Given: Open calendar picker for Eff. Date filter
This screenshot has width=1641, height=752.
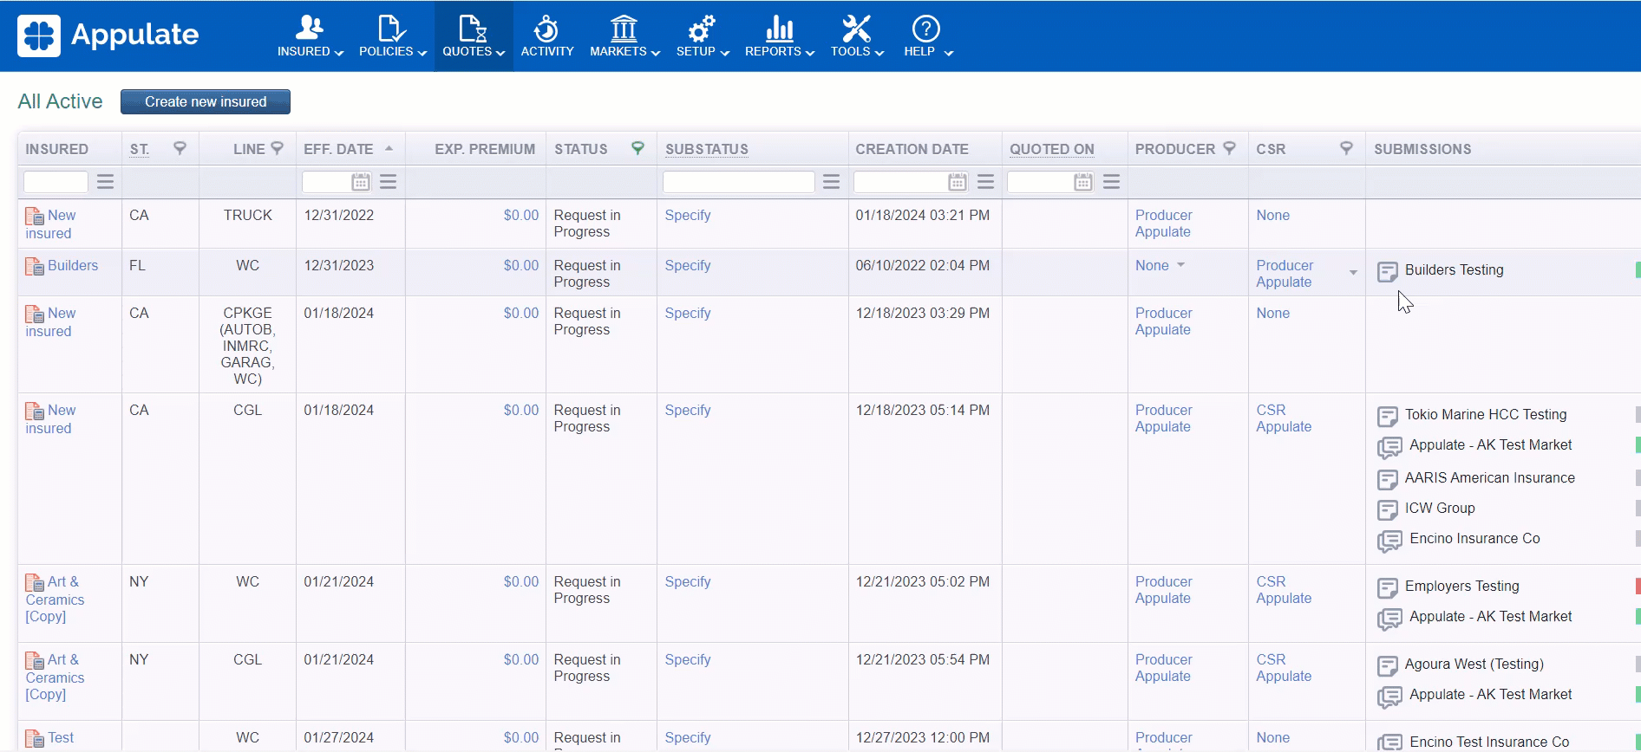Looking at the screenshot, I should pos(361,182).
